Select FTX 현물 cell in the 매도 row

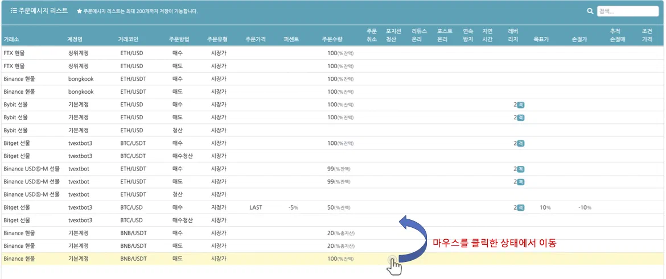click(x=14, y=66)
